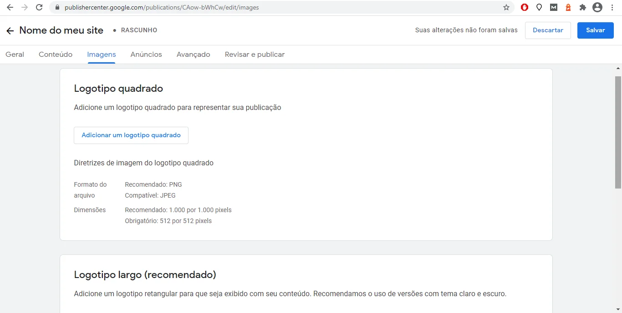The image size is (622, 313).
Task: Open the location pin extension
Action: [539, 7]
